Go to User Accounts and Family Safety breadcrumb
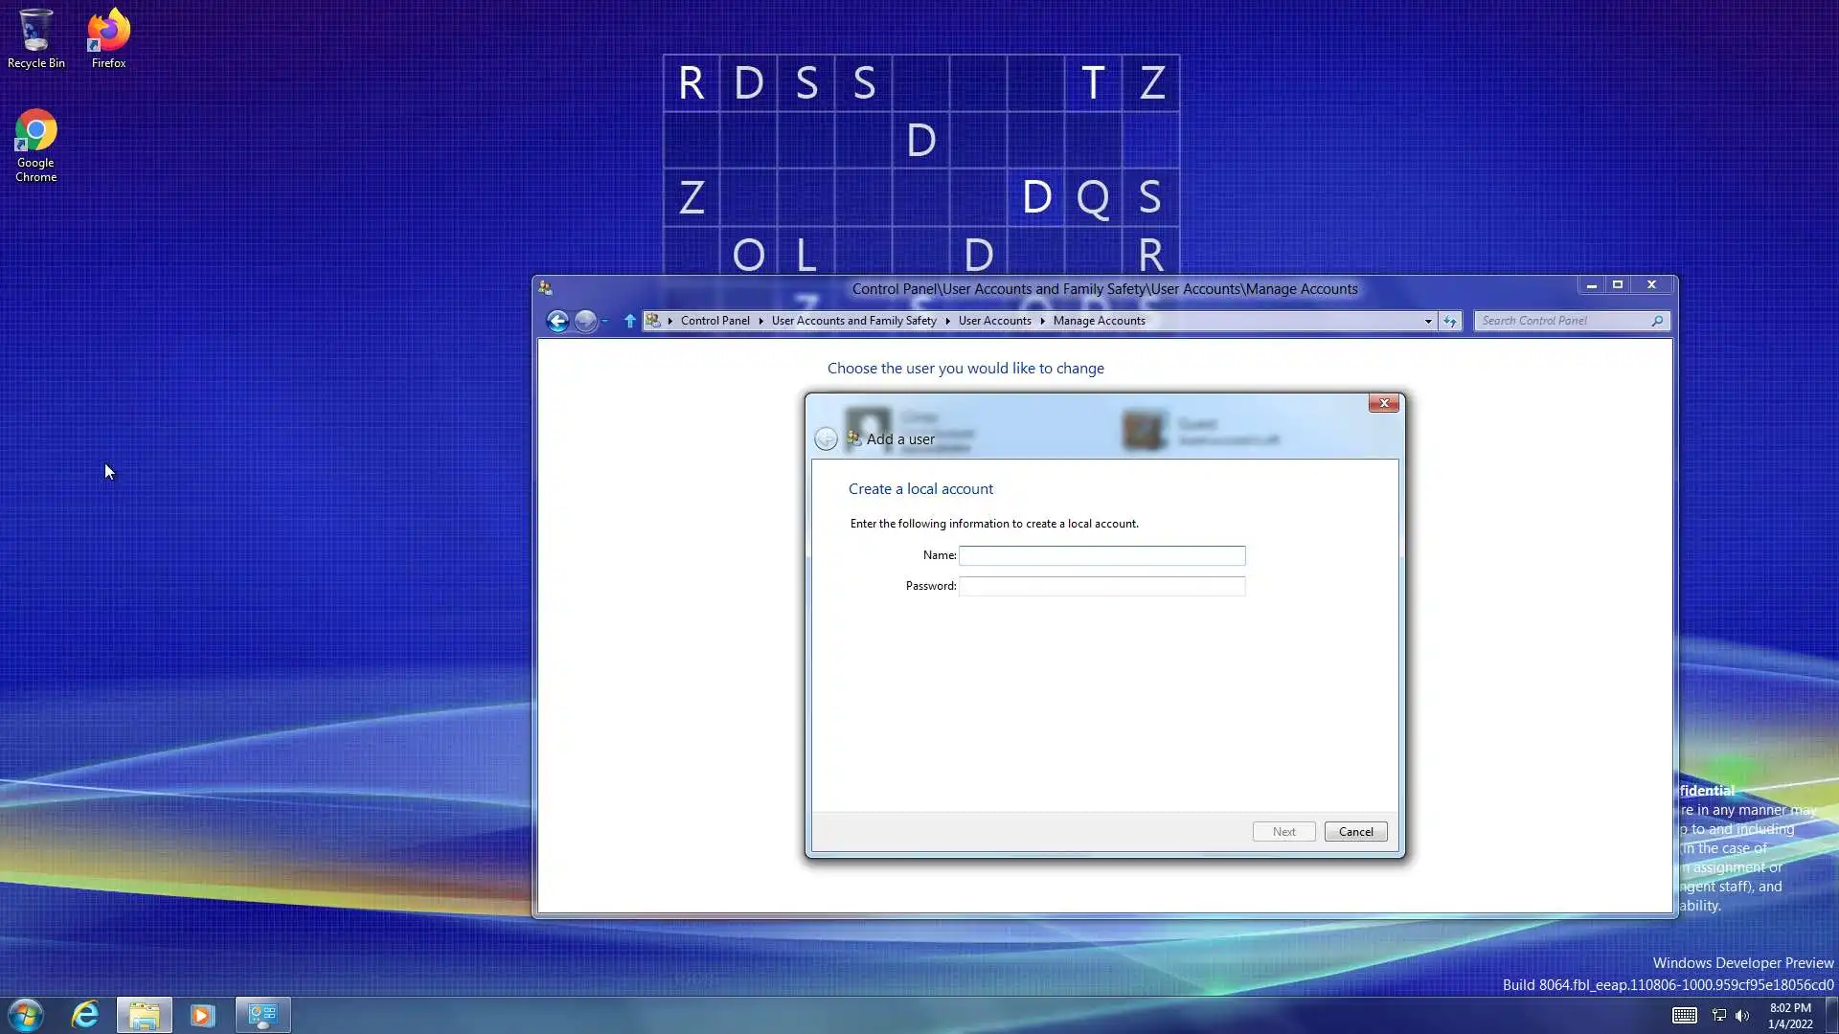This screenshot has width=1839, height=1034. (853, 321)
